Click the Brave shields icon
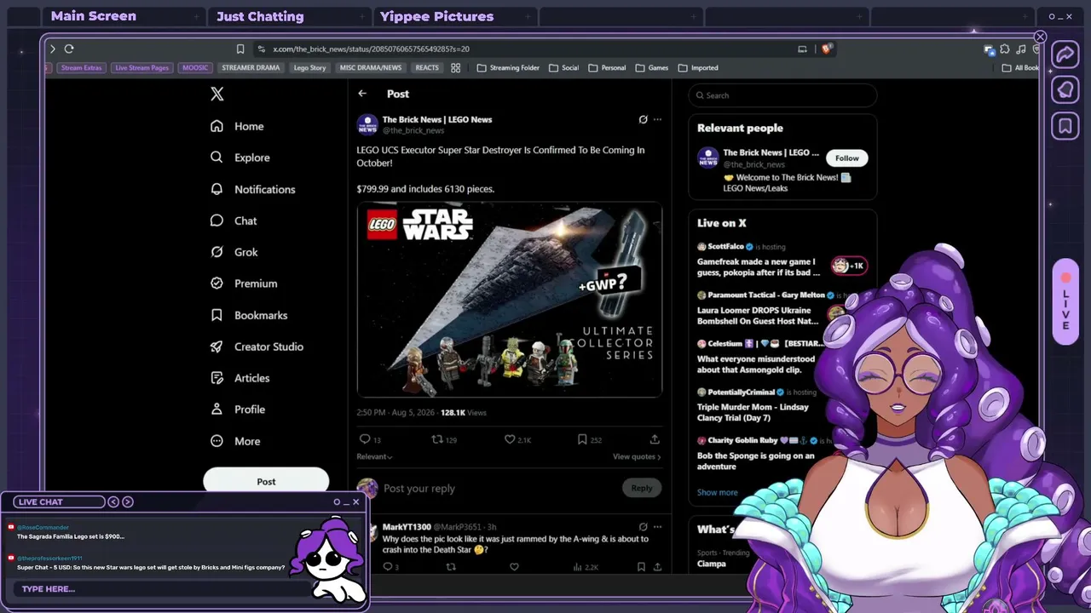1091x613 pixels. click(x=826, y=49)
